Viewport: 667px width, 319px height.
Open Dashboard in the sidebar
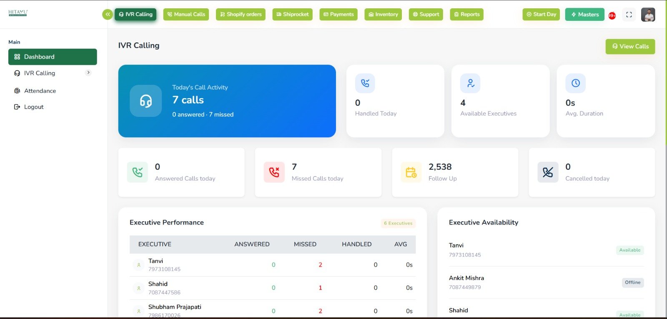pyautogui.click(x=53, y=57)
